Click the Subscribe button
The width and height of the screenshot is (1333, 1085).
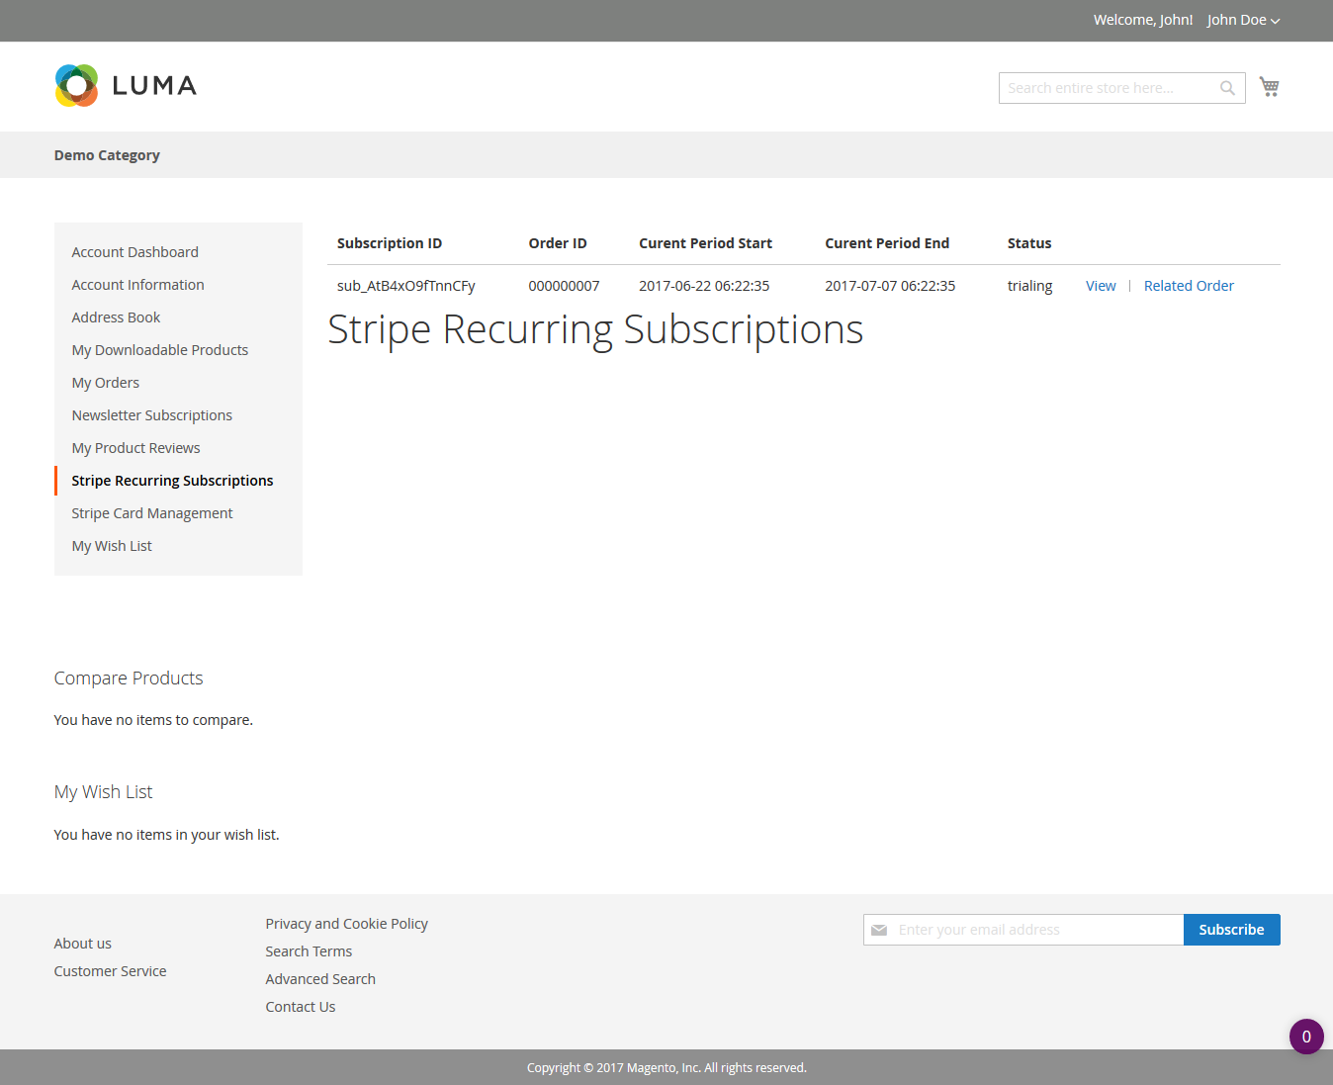(x=1232, y=930)
